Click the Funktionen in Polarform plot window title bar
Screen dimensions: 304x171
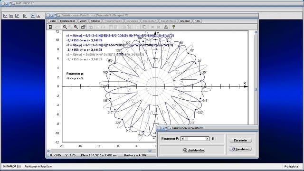[x=152, y=15]
